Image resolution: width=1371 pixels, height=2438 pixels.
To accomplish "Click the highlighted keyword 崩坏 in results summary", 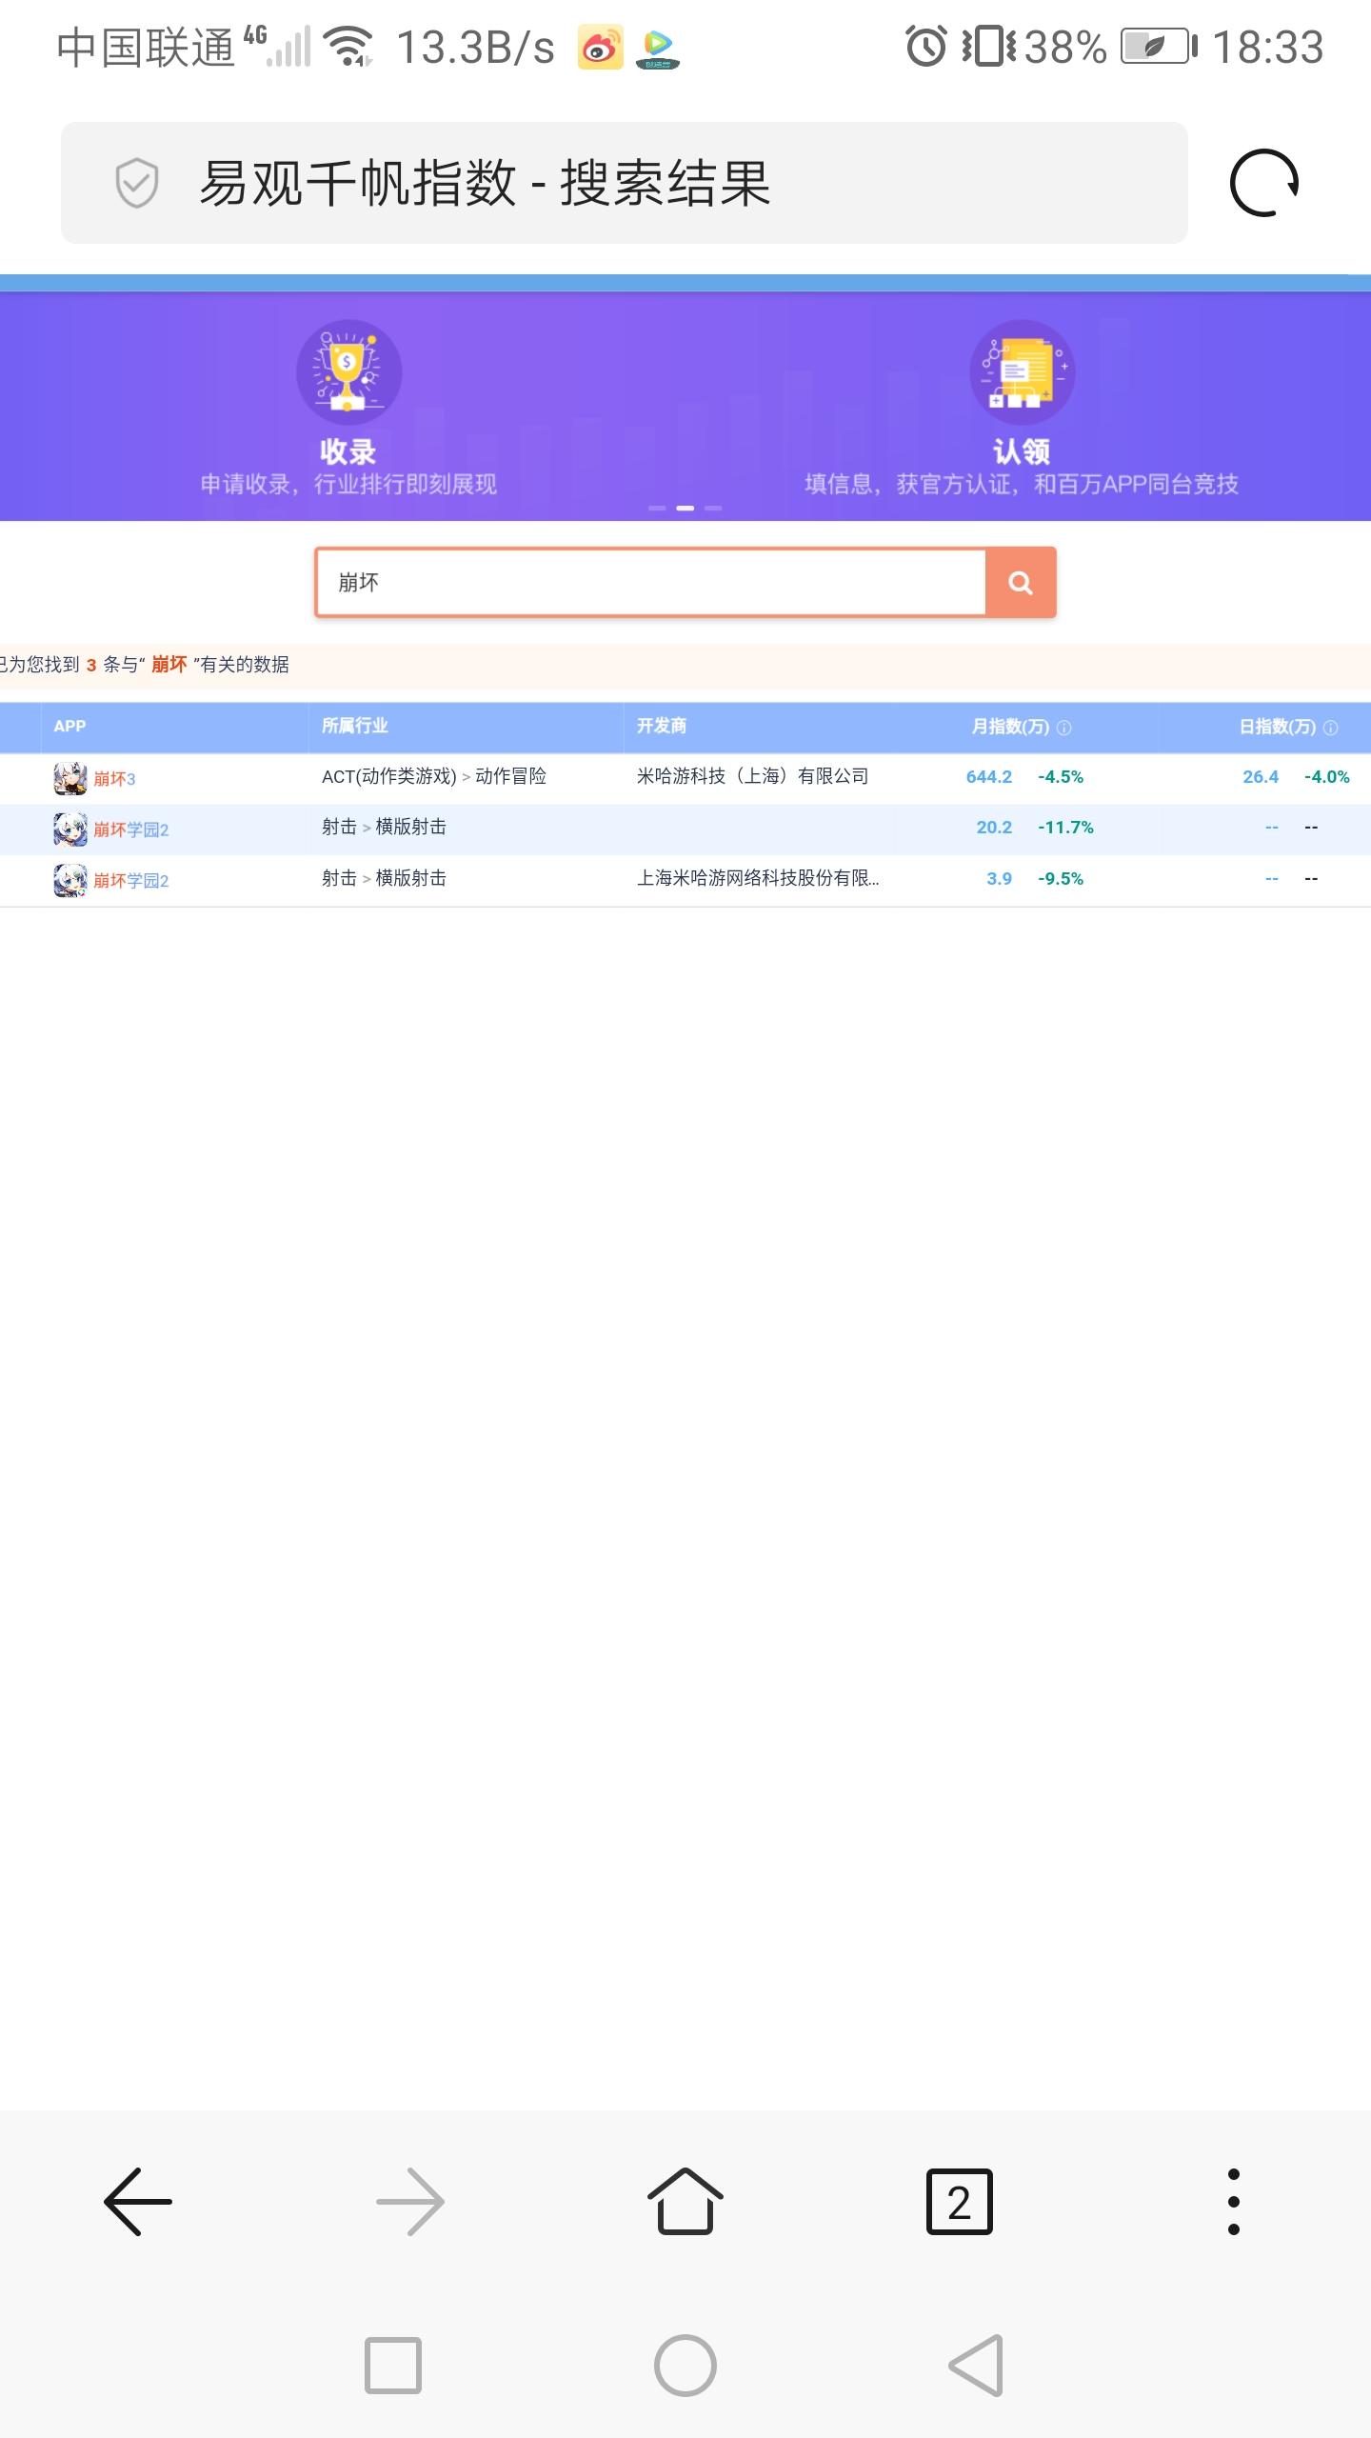I will 169,665.
